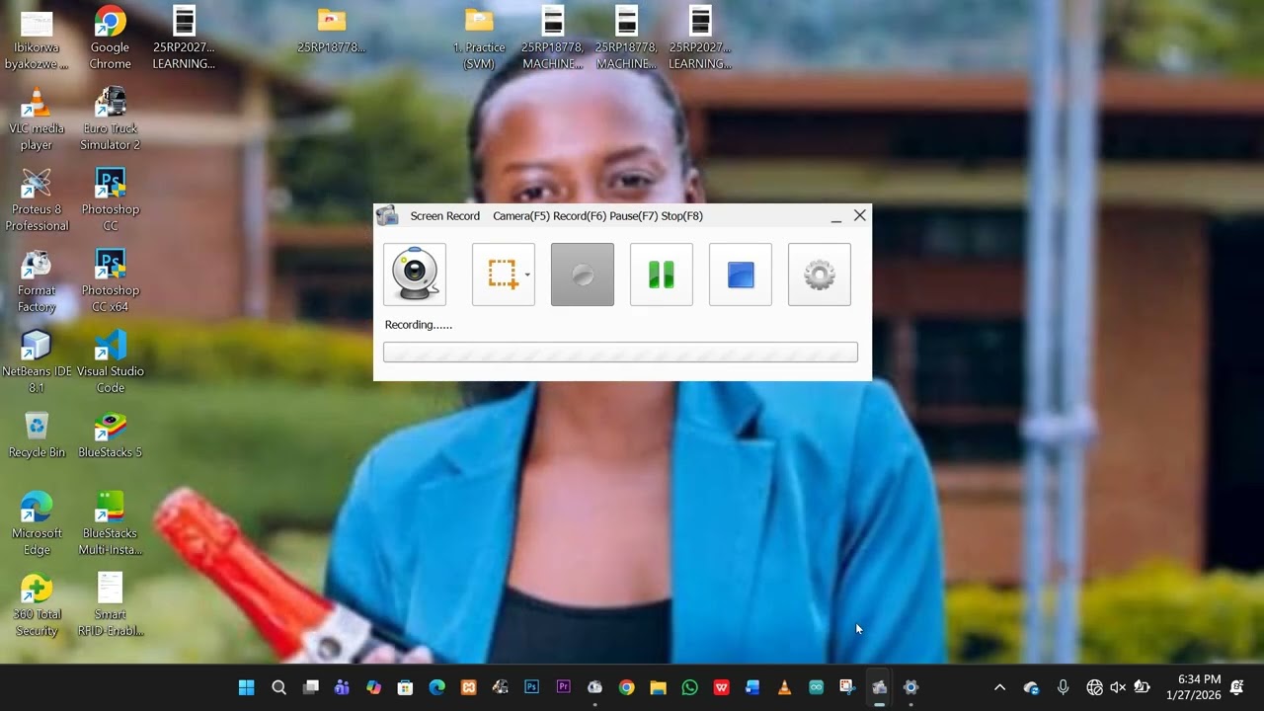
Task: Open VLC from the taskbar
Action: tap(784, 687)
